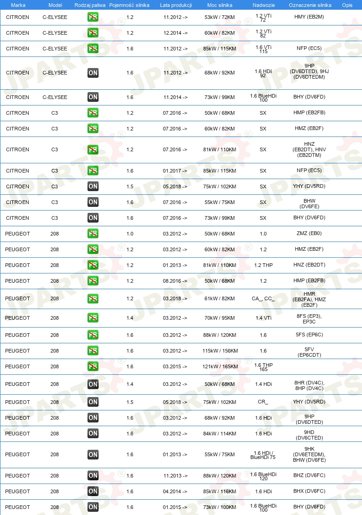The width and height of the screenshot is (362, 515).
Task: Click diesel ON icon for C3 YHY (DV5RD)
Action: point(93,186)
